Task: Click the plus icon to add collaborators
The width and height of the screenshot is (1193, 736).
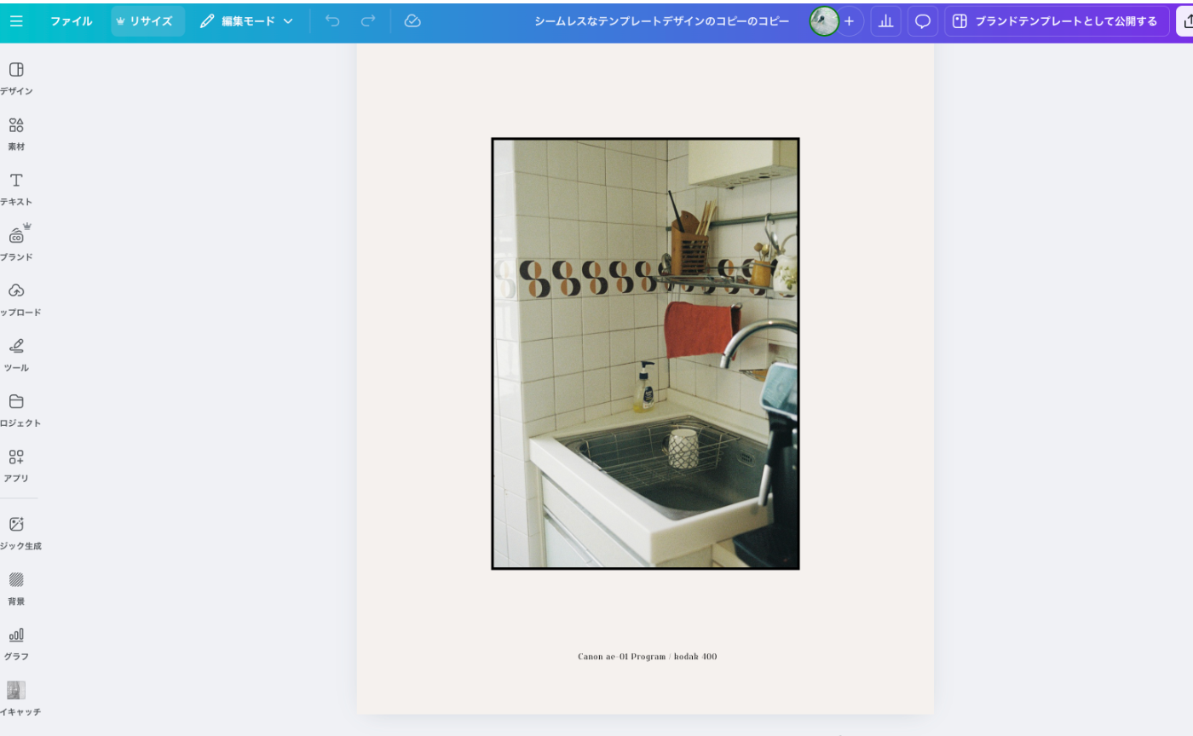Action: coord(849,21)
